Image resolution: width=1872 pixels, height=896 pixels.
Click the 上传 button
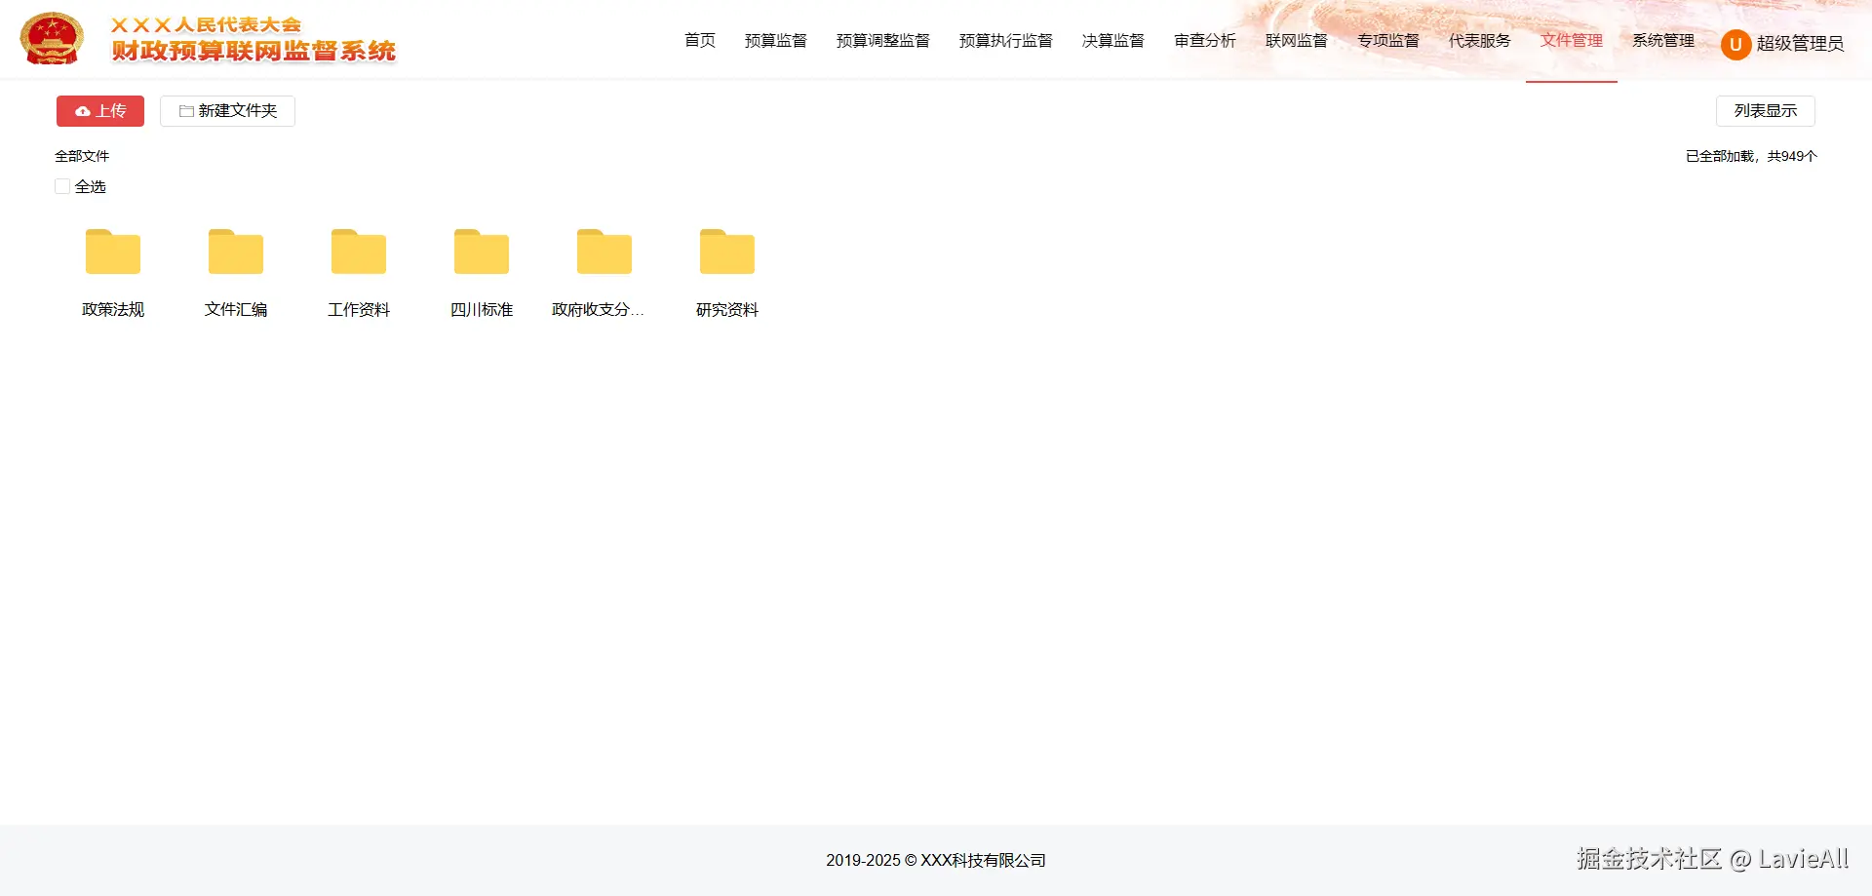[100, 111]
